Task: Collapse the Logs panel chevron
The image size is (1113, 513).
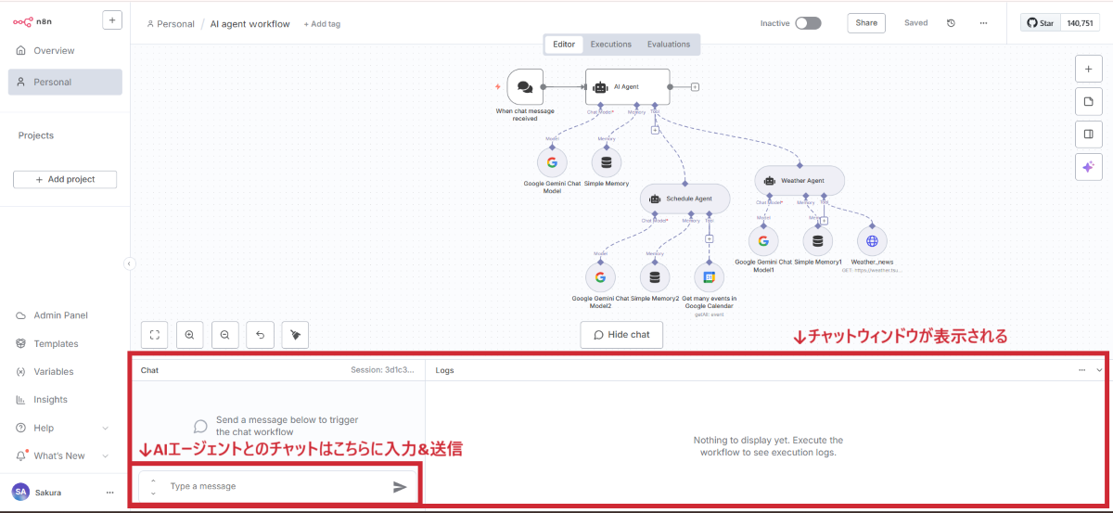Action: (x=1099, y=370)
